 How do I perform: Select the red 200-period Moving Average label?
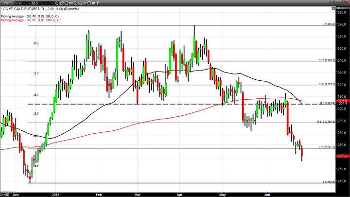tap(30, 20)
